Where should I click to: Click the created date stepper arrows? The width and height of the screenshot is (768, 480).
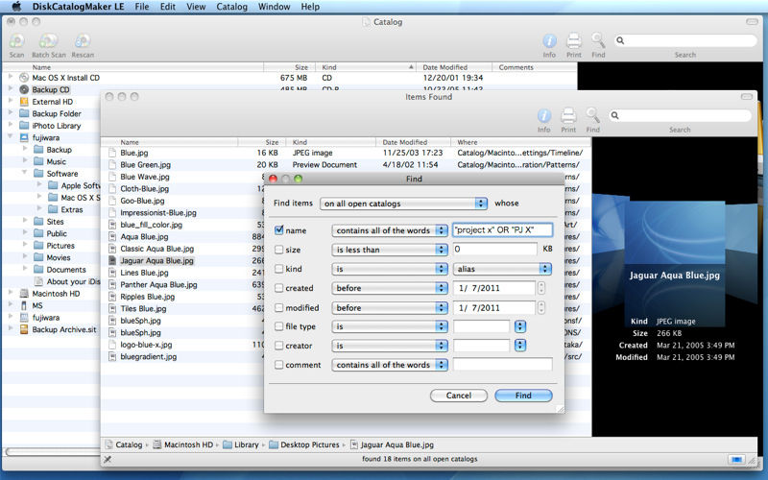[541, 288]
